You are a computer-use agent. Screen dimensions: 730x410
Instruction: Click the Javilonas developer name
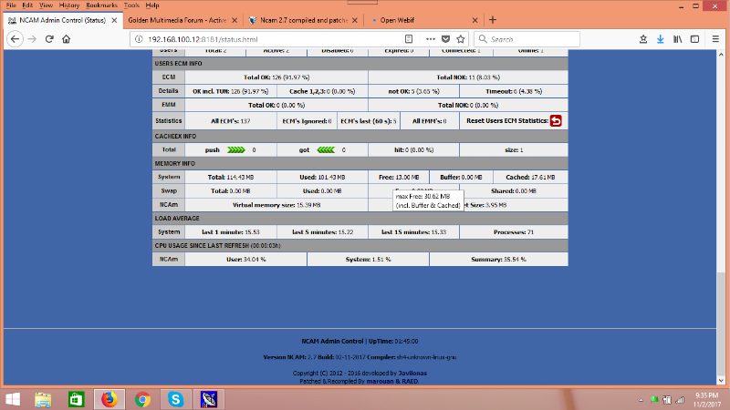coord(412,373)
